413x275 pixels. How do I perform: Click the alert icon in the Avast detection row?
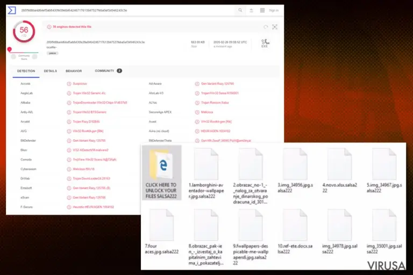(197, 121)
